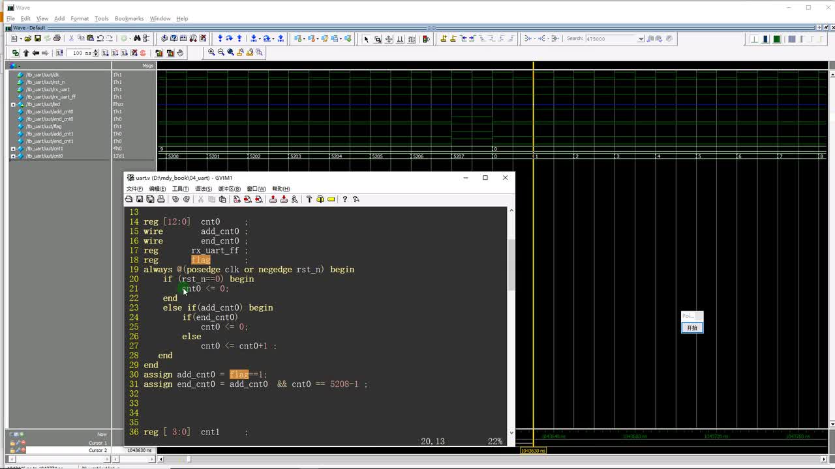
Task: Open the Edit menu in Wave
Action: click(25, 18)
